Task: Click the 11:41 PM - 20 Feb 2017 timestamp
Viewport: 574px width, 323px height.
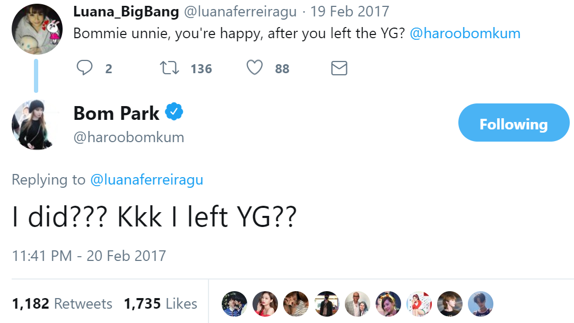Action: (89, 256)
